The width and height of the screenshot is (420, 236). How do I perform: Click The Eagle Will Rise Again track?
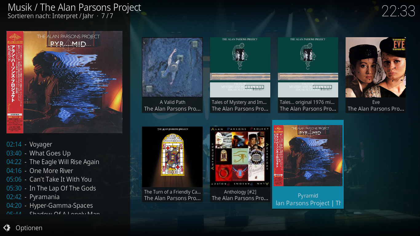pos(53,162)
